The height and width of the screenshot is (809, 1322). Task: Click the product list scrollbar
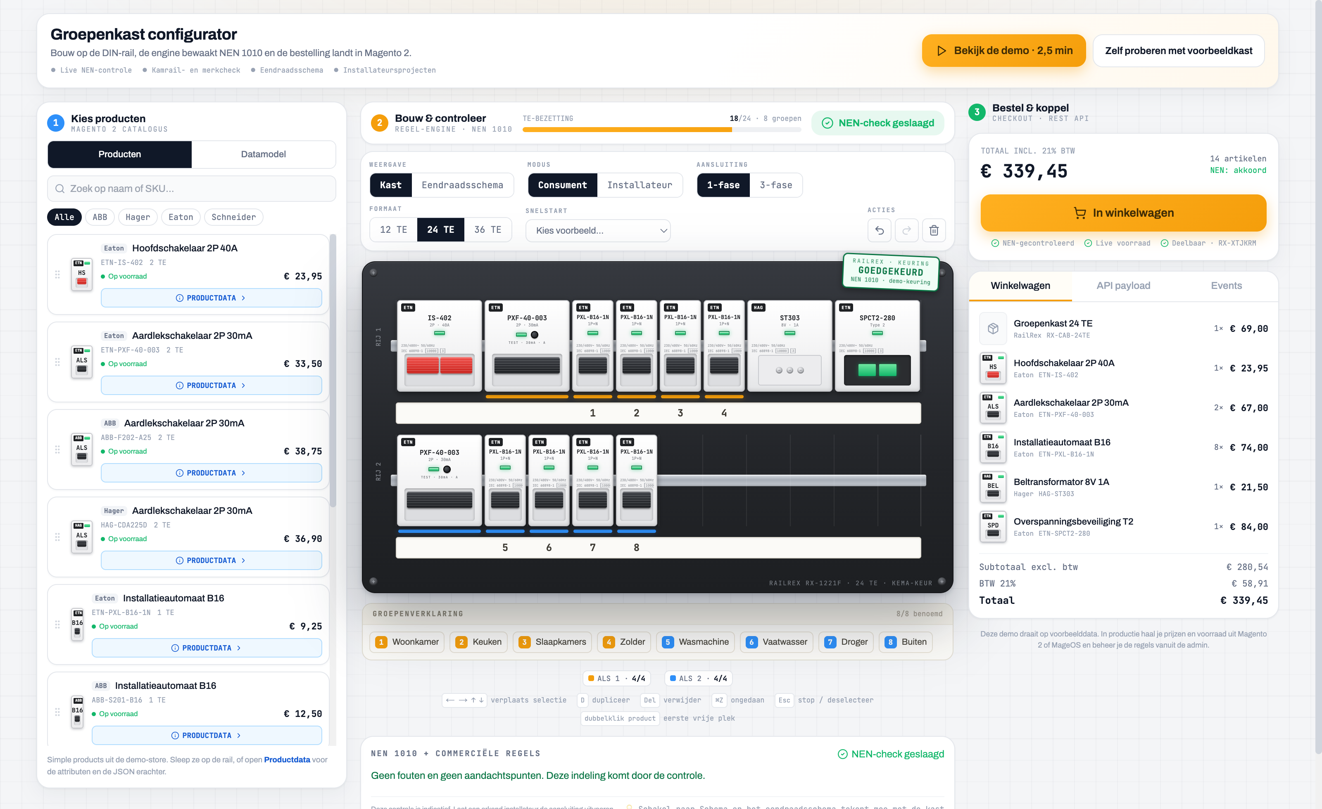pos(333,371)
